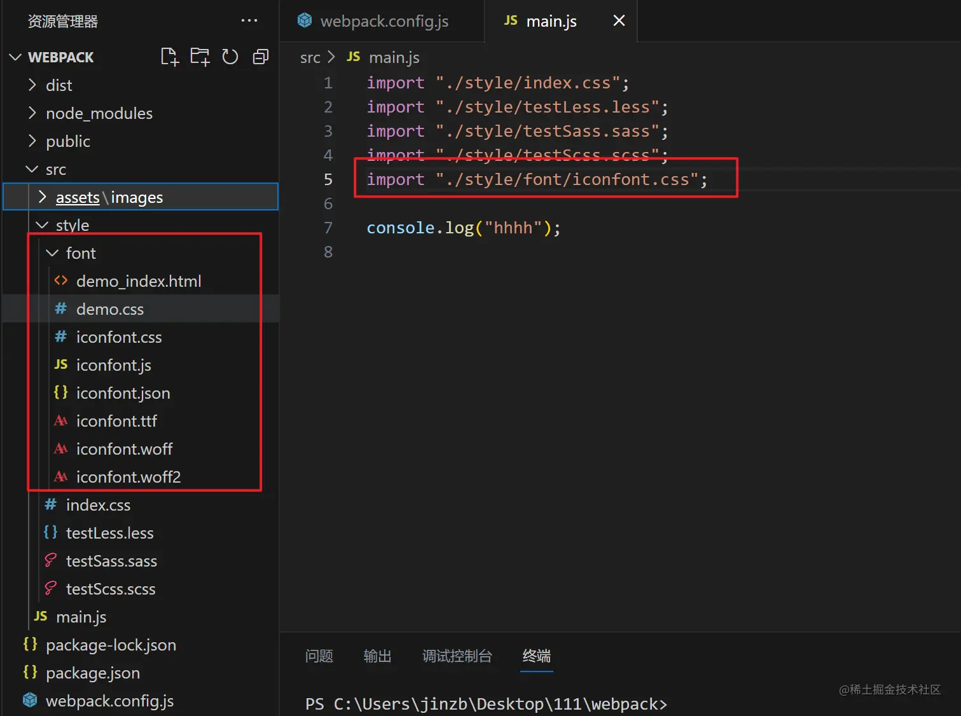
Task: Collapse all folders in explorer
Action: tap(261, 57)
